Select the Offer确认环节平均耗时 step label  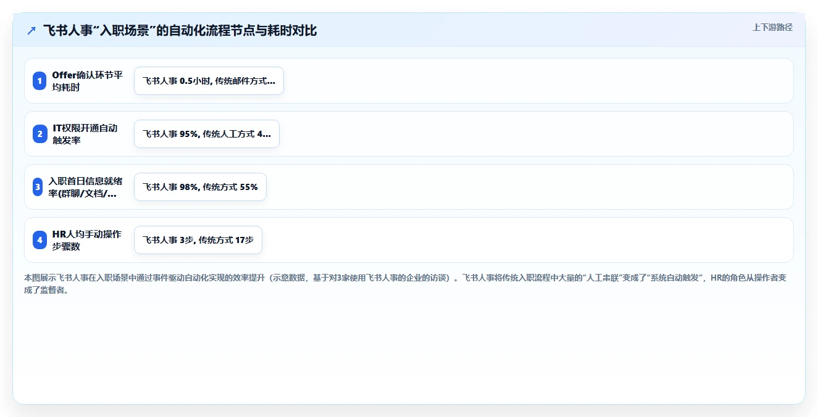pos(87,81)
